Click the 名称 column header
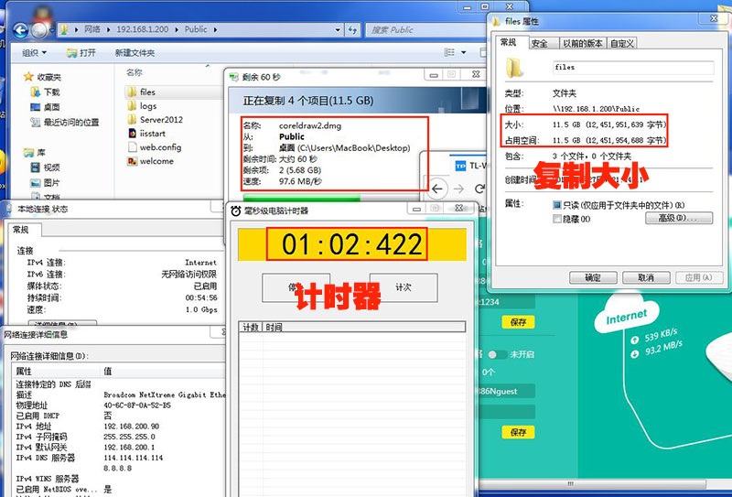 tap(135, 72)
